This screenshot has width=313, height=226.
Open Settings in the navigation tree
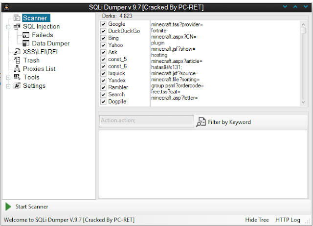click(x=34, y=86)
